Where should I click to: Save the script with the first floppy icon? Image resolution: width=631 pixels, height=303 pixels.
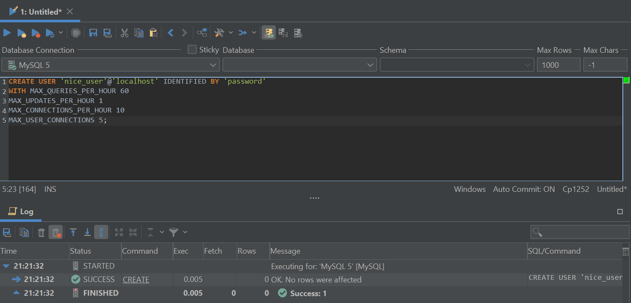coord(93,33)
